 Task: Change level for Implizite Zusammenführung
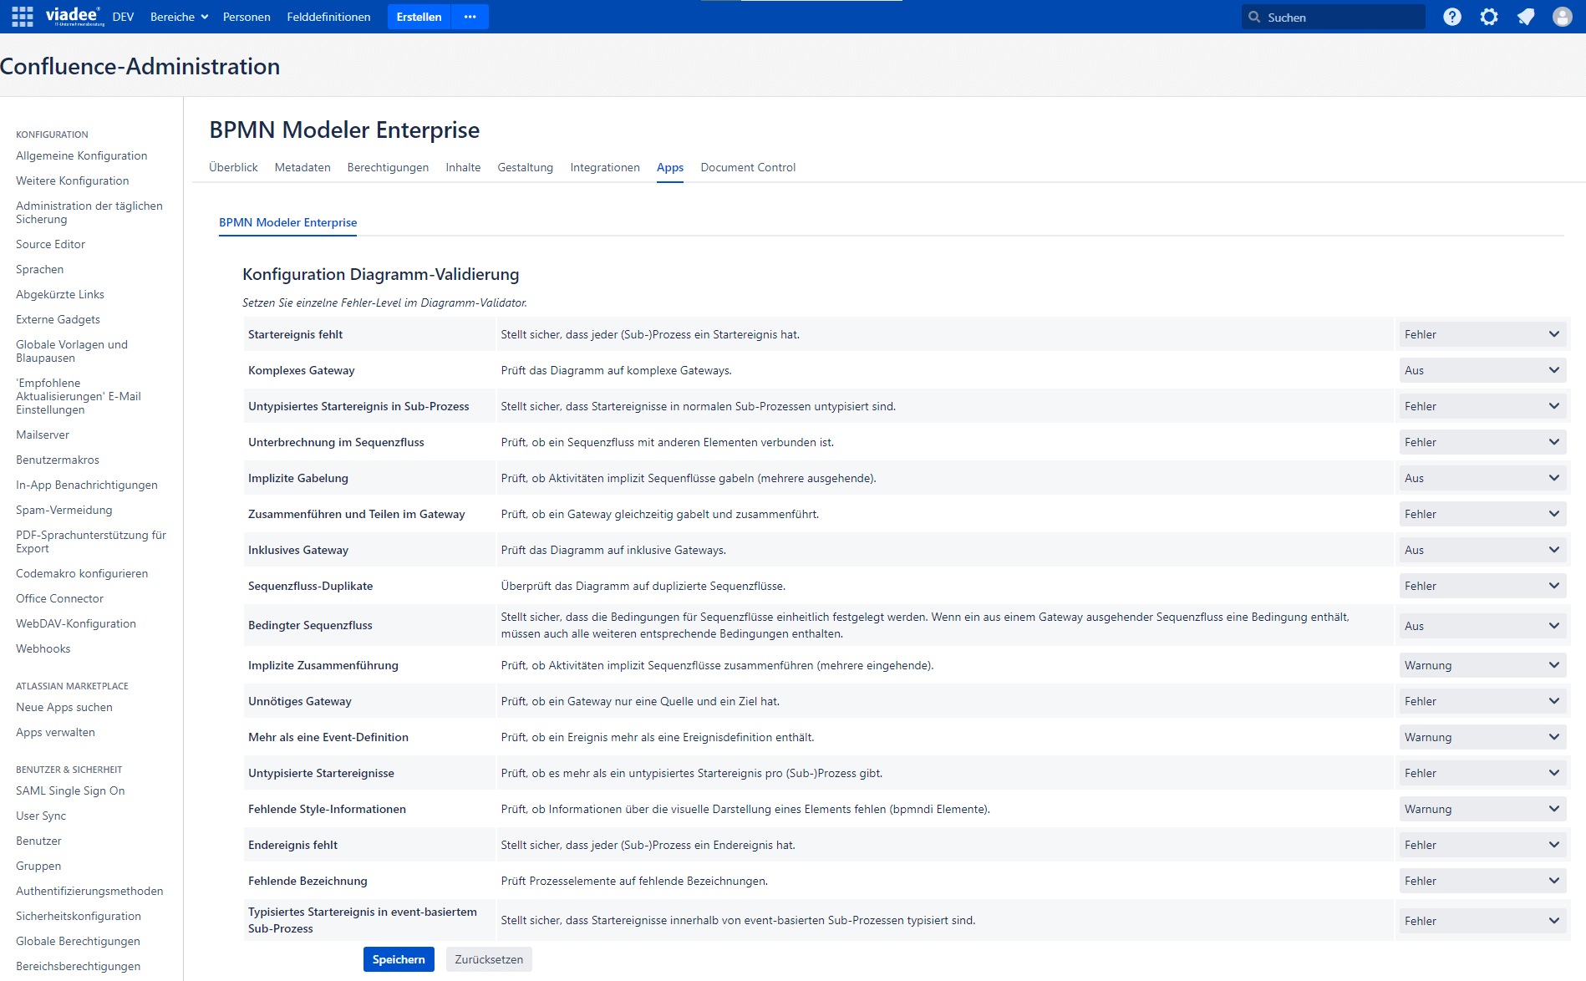pos(1482,665)
